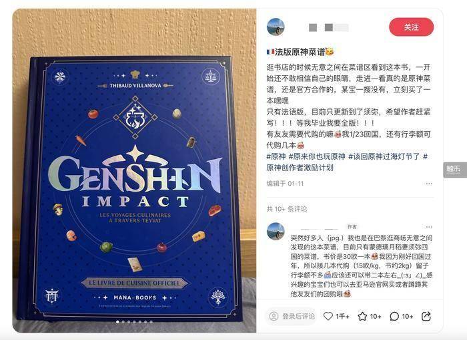Open the #原神 hashtag link
Viewport: 467px width, 340px height.
[x=276, y=156]
